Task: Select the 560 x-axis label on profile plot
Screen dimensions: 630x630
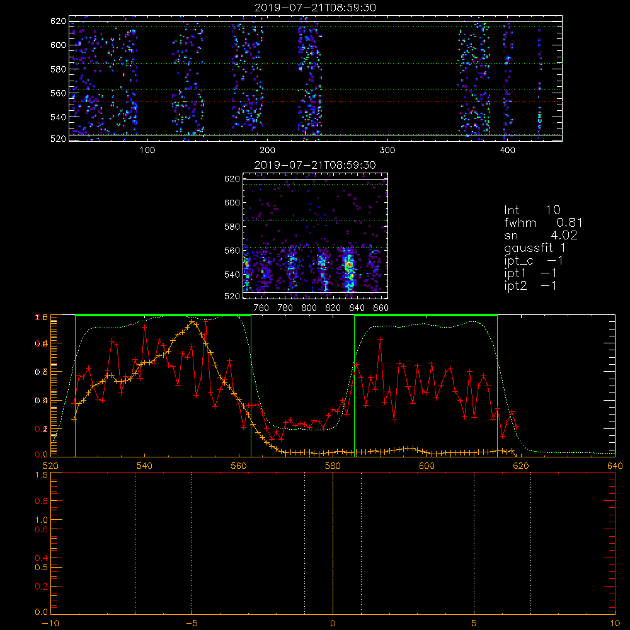Action: click(239, 466)
